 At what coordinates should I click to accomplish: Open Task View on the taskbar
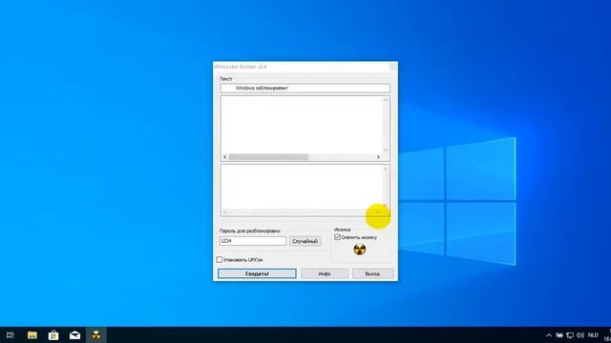click(11, 334)
